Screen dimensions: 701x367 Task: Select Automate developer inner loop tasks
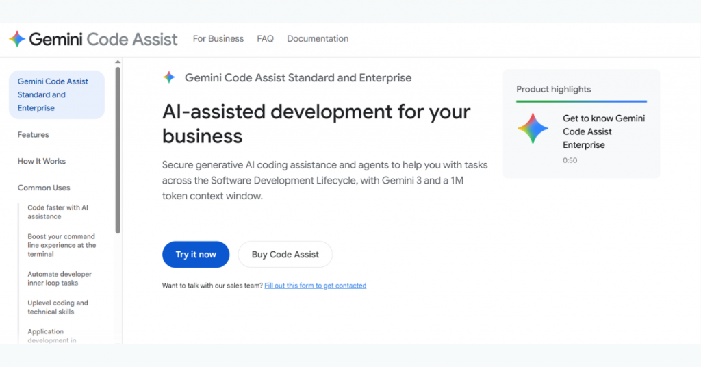tap(60, 279)
